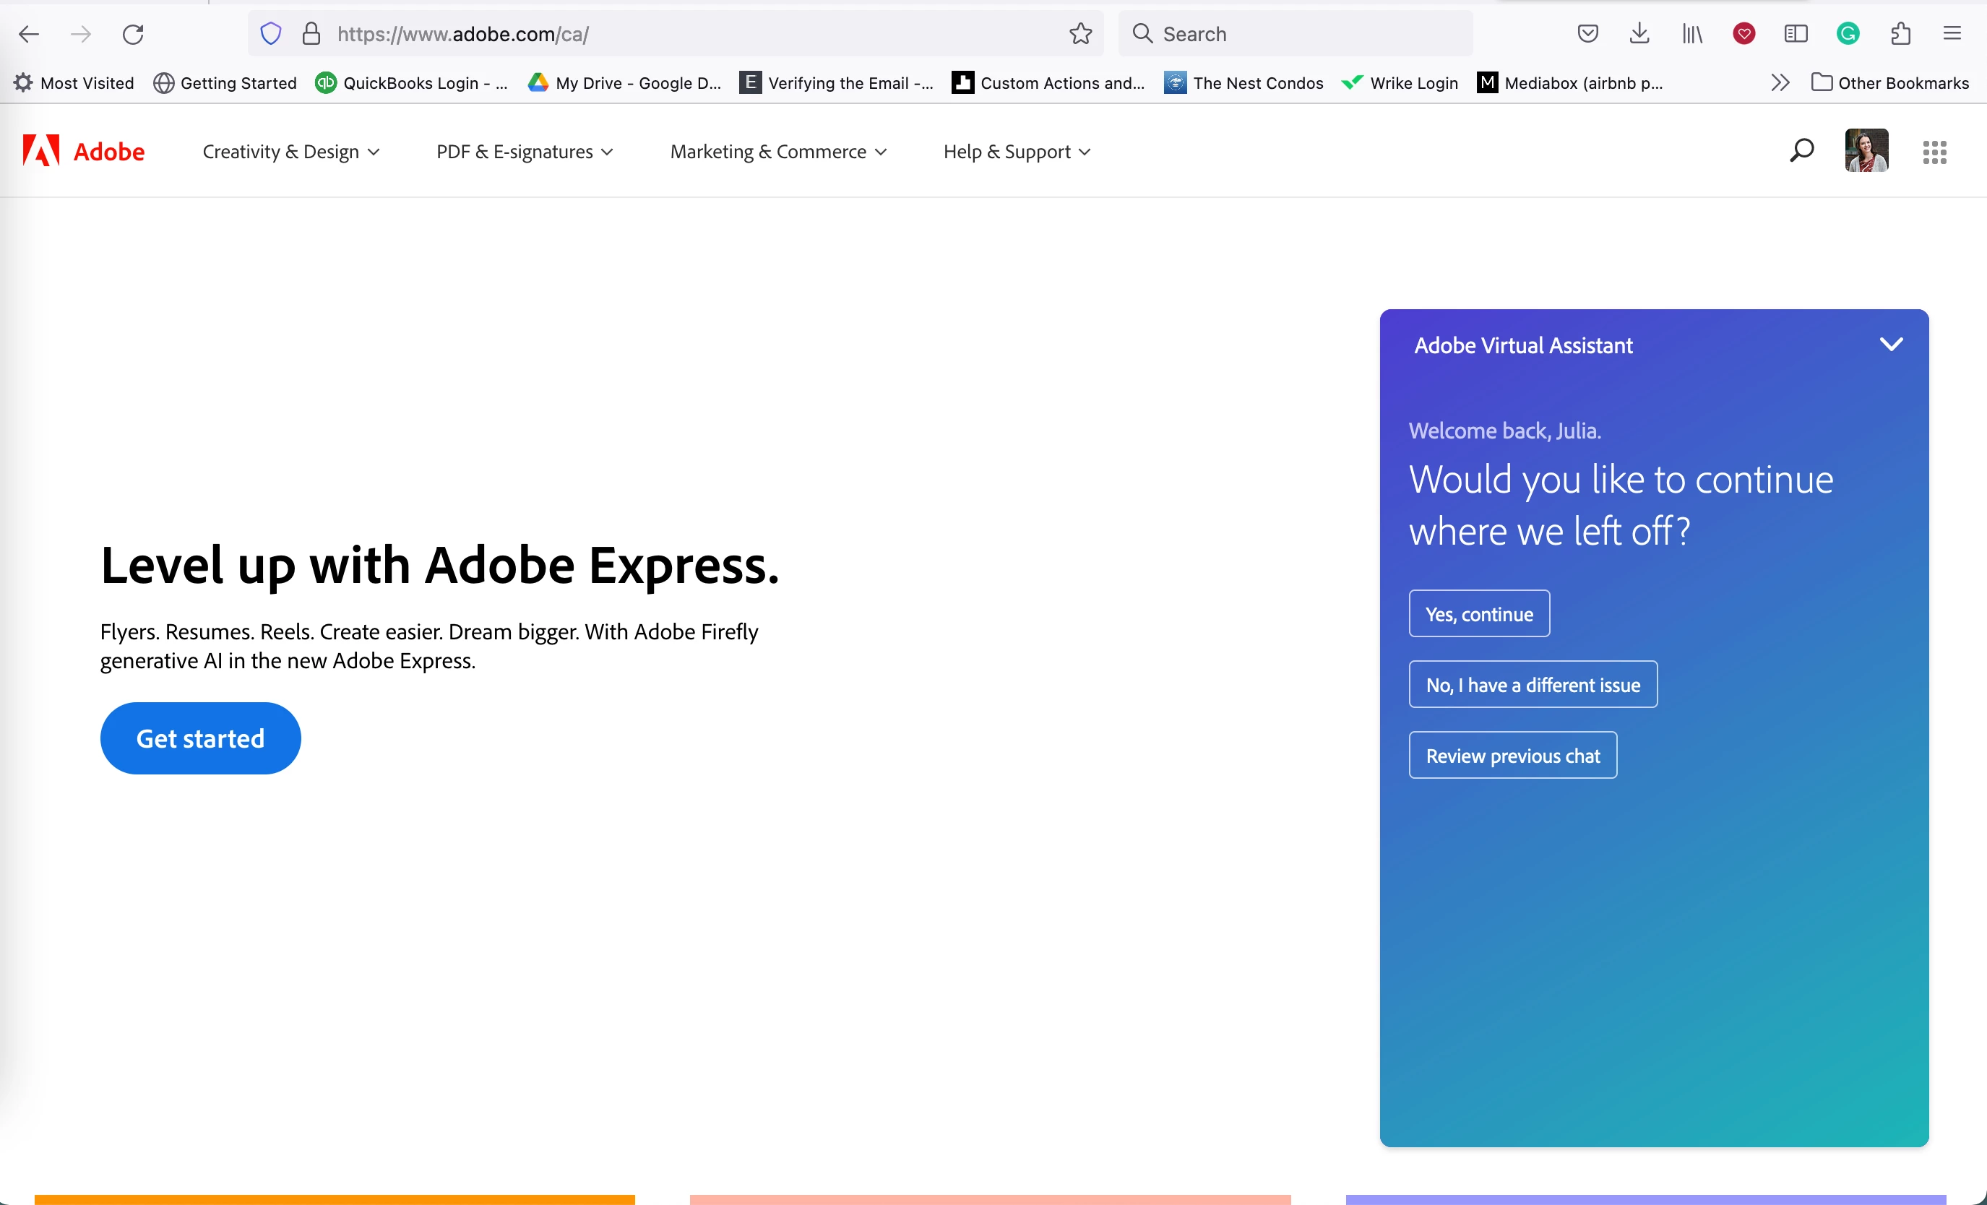Open the Firefox hamburger menu
The height and width of the screenshot is (1205, 1987).
(1952, 34)
